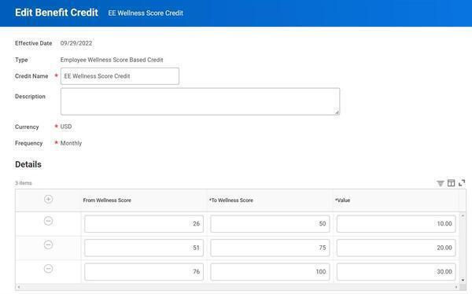Add a new row with the plus icon
The width and height of the screenshot is (472, 294).
click(48, 199)
